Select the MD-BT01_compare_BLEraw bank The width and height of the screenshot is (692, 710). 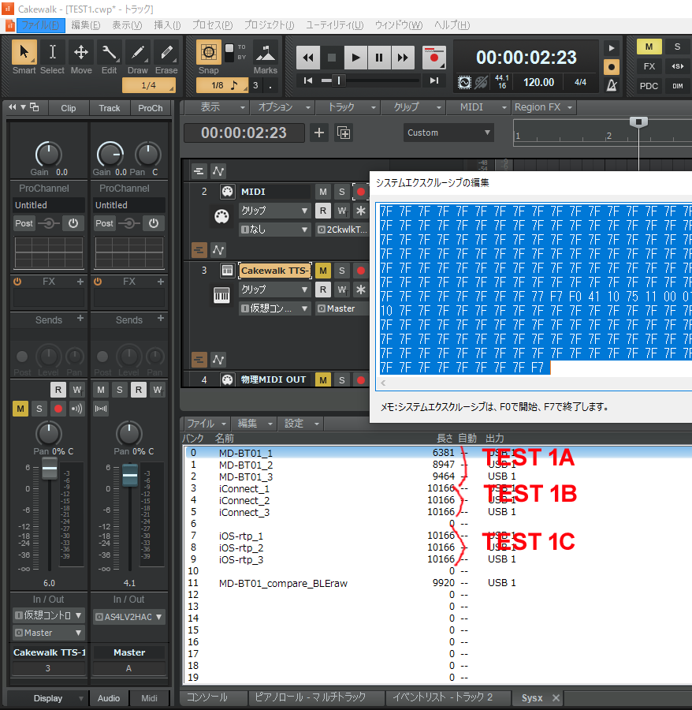point(437,583)
